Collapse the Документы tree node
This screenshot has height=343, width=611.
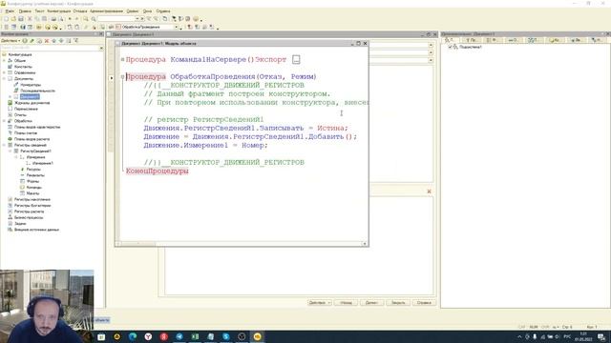pyautogui.click(x=4, y=78)
